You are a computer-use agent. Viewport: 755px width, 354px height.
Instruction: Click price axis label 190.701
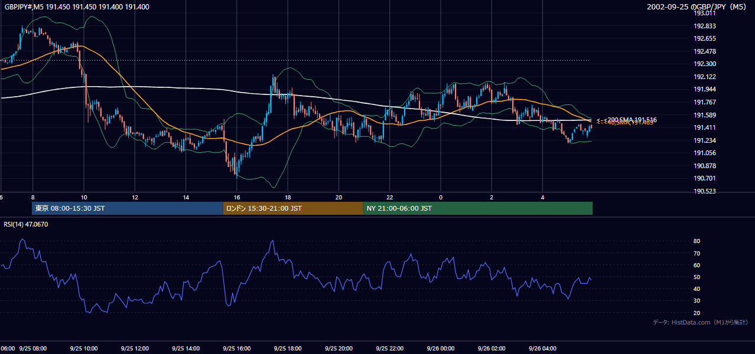click(705, 178)
